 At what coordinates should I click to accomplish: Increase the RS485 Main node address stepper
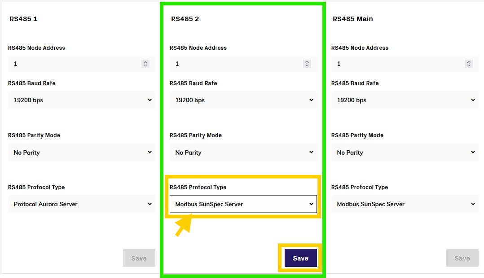click(469, 62)
